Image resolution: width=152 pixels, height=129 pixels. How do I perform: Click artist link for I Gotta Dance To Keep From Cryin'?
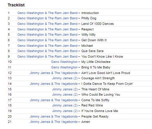coord(54,84)
